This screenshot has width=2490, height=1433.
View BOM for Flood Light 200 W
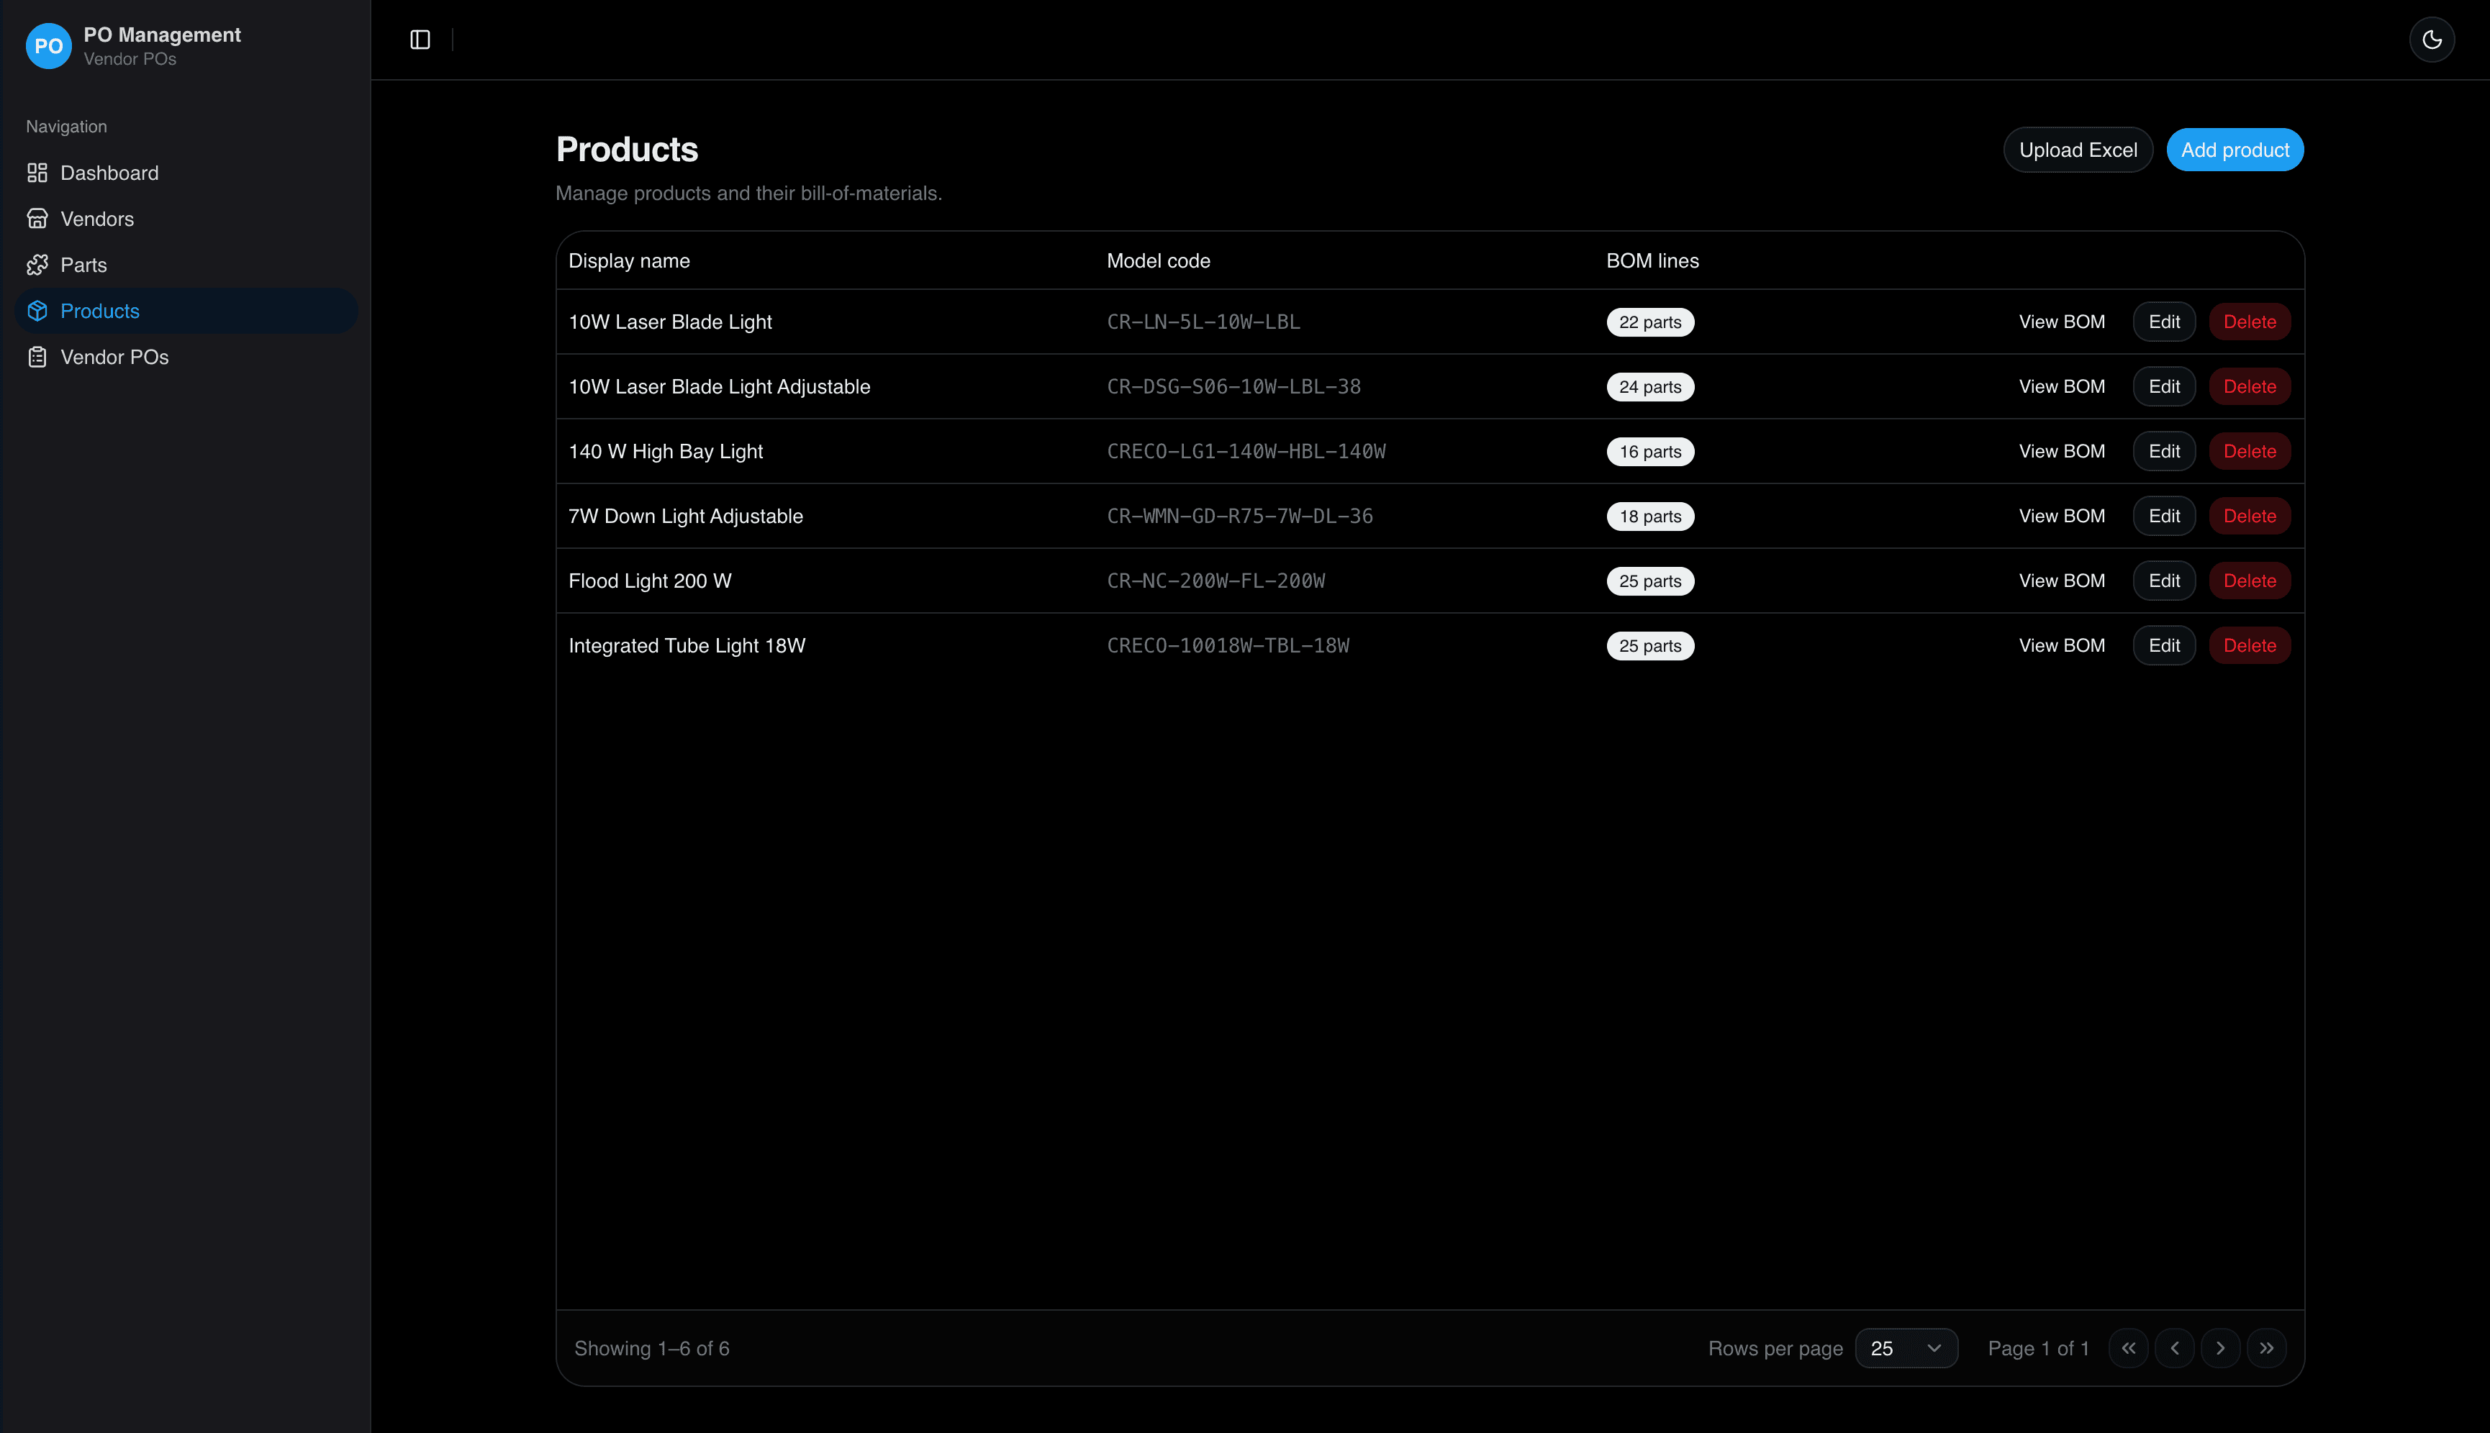[2062, 581]
